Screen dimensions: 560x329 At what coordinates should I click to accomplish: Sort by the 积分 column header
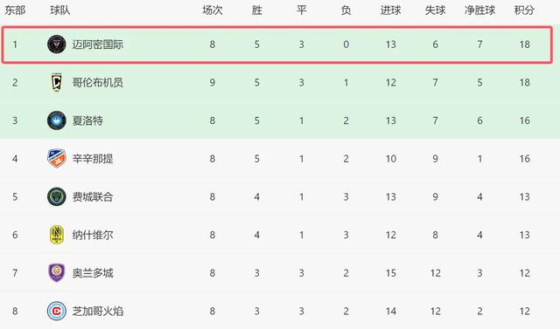(524, 10)
